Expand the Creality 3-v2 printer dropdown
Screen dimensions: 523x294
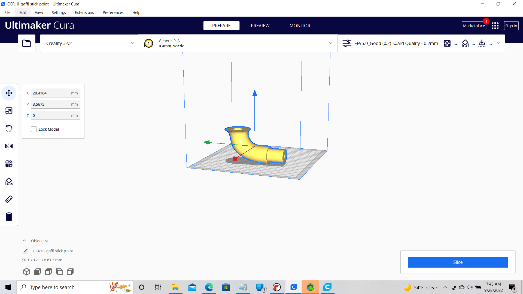click(89, 43)
